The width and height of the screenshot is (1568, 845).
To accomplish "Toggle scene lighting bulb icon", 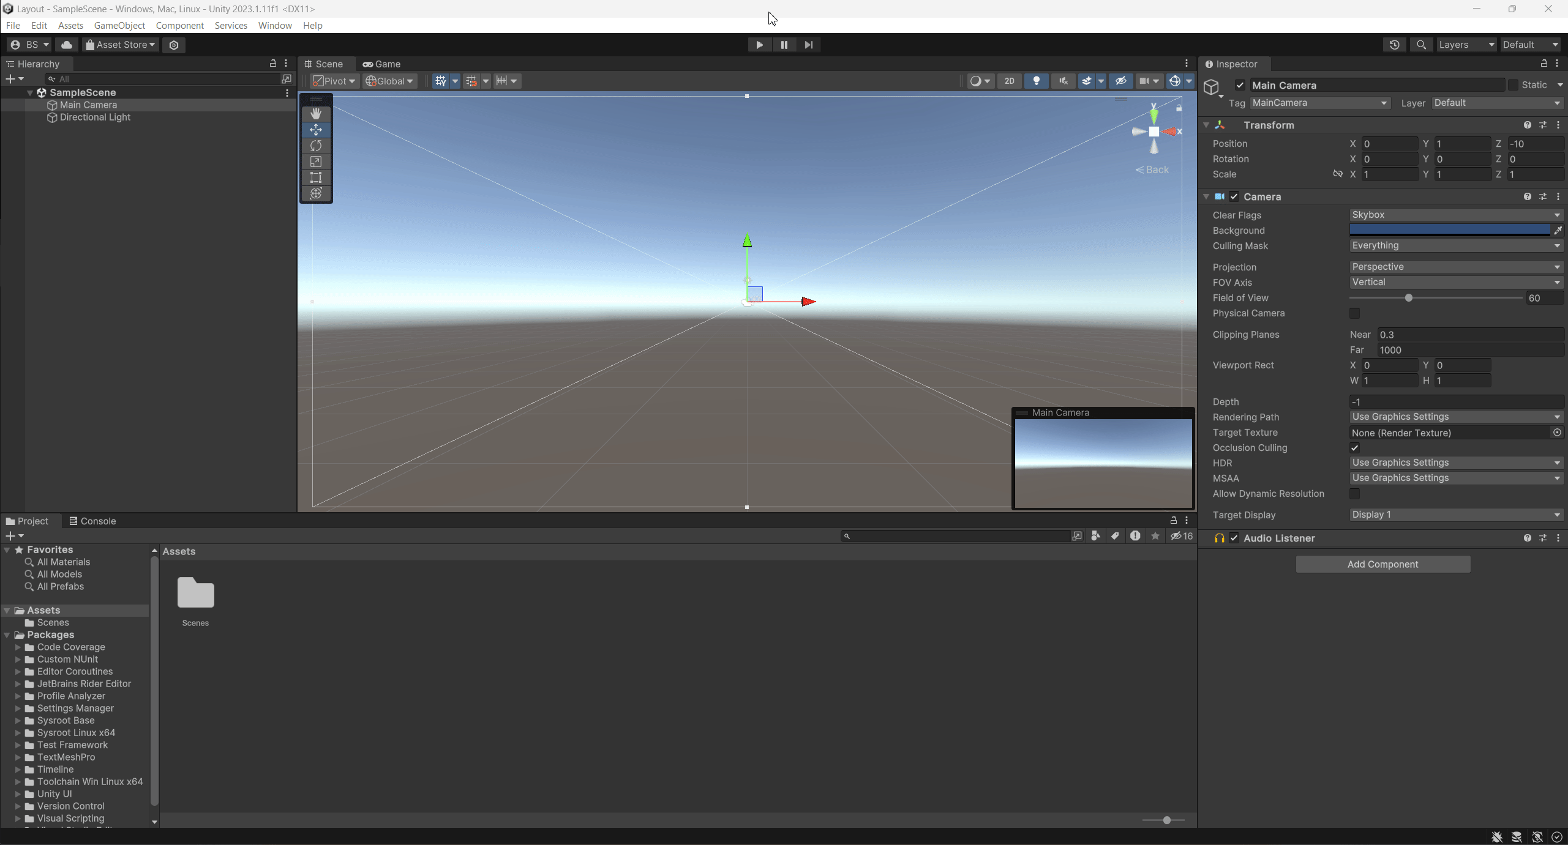I will click(1036, 81).
